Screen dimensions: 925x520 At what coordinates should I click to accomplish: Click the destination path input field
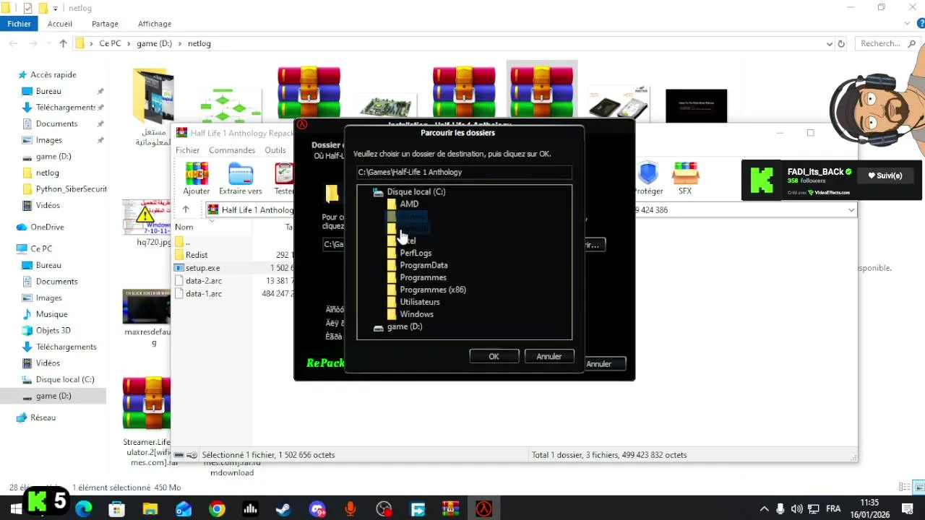(464, 172)
